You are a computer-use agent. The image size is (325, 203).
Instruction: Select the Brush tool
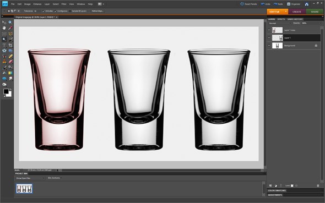click(x=4, y=68)
